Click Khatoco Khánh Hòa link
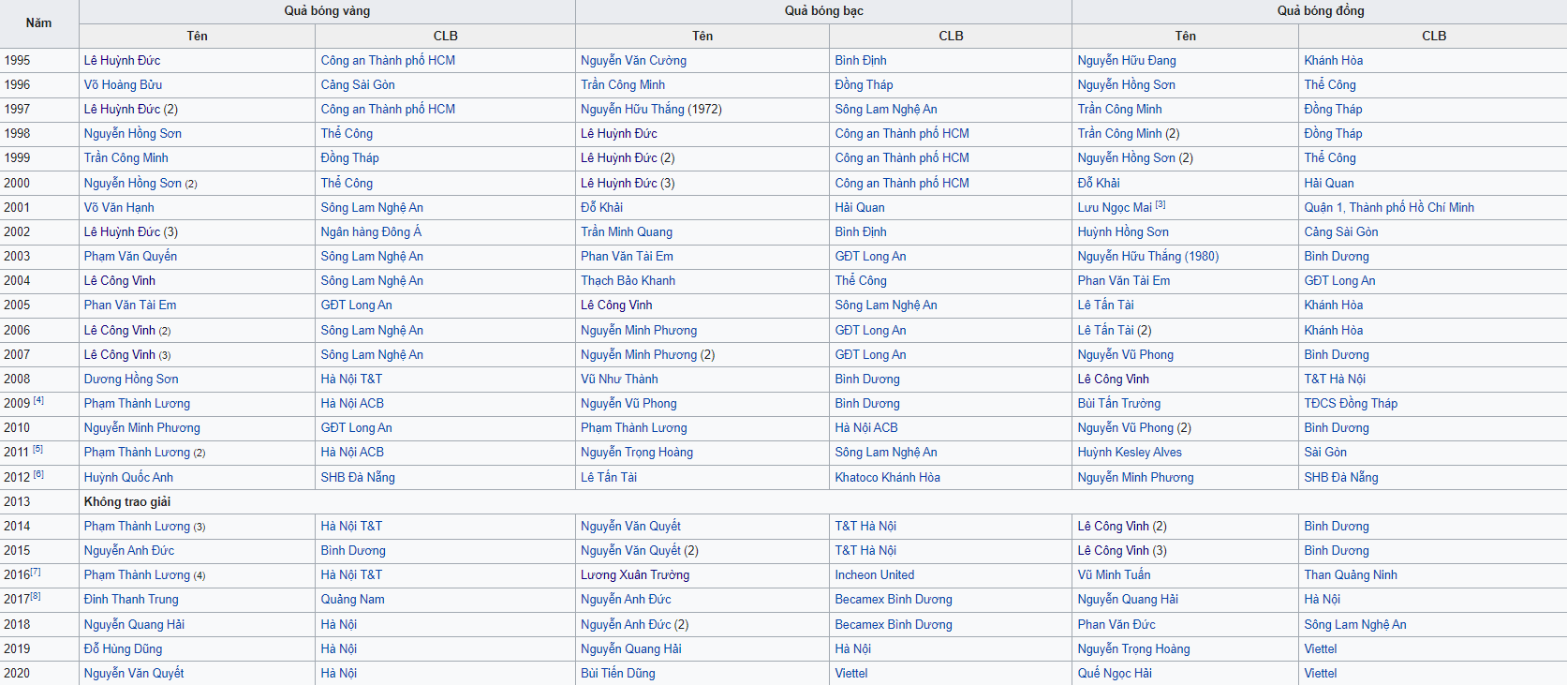The image size is (1567, 685). [888, 477]
